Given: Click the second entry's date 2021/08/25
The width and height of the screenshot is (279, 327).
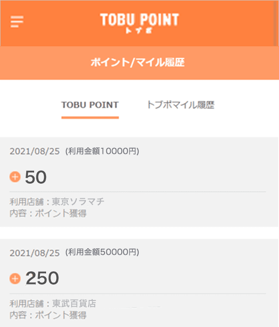Looking at the screenshot, I should click(35, 253).
